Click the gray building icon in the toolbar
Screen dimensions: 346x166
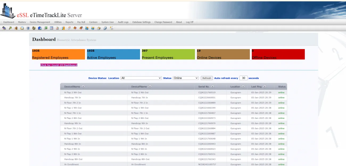(x=28, y=28)
